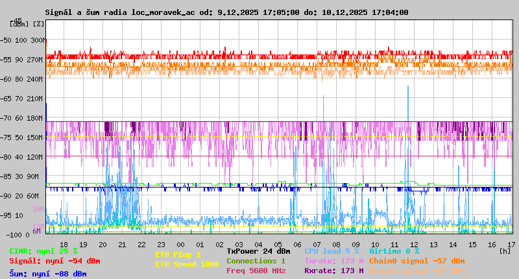Select the CINR legend entry in green
The image size is (519, 279).
tap(43, 251)
